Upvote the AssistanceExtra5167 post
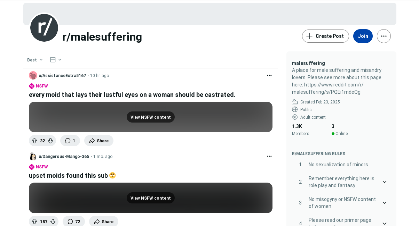Viewport: 419px width, 226px height. [34, 141]
